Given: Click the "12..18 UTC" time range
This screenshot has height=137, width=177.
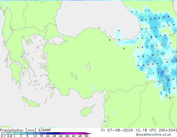Looking at the screenshot, I should coord(146,130).
